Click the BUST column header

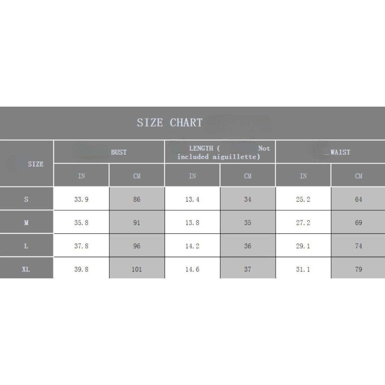(x=119, y=152)
